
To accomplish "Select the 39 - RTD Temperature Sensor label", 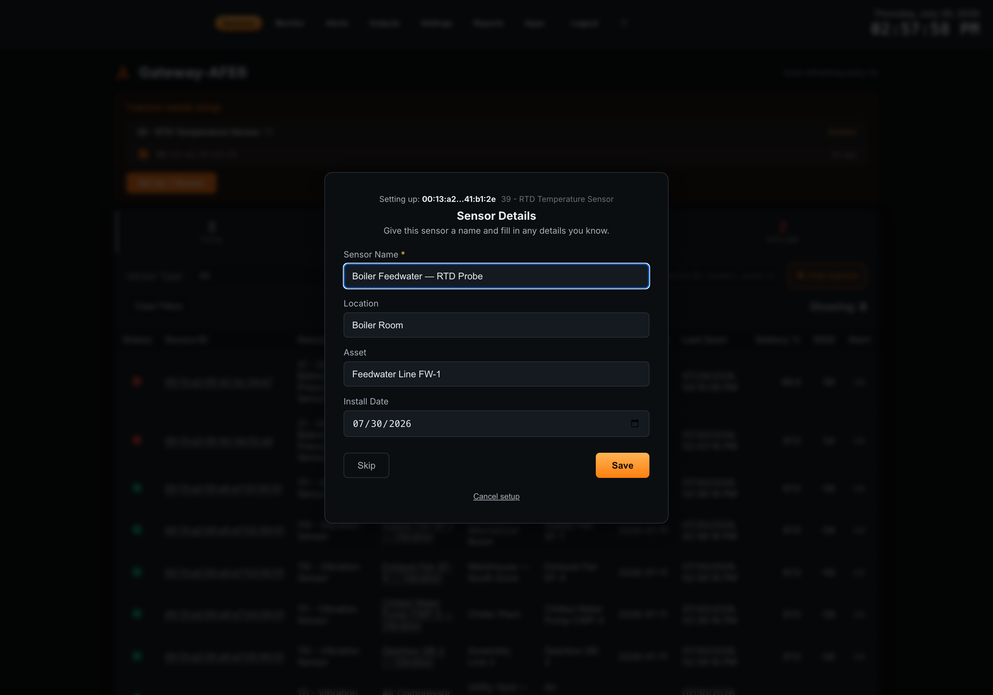I will [x=557, y=199].
